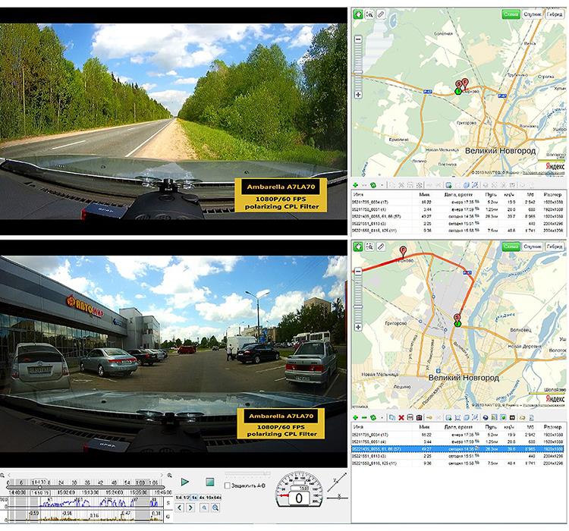Click the black film icon in lower toolbar
The height and width of the screenshot is (531, 569).
512,417
